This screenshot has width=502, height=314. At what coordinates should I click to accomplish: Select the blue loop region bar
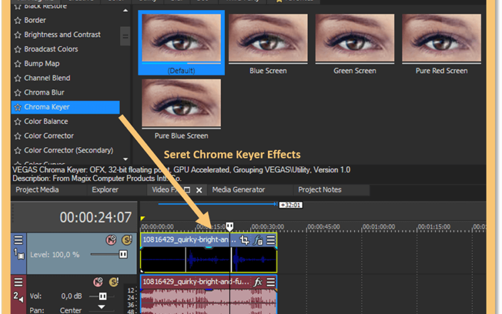click(x=218, y=203)
